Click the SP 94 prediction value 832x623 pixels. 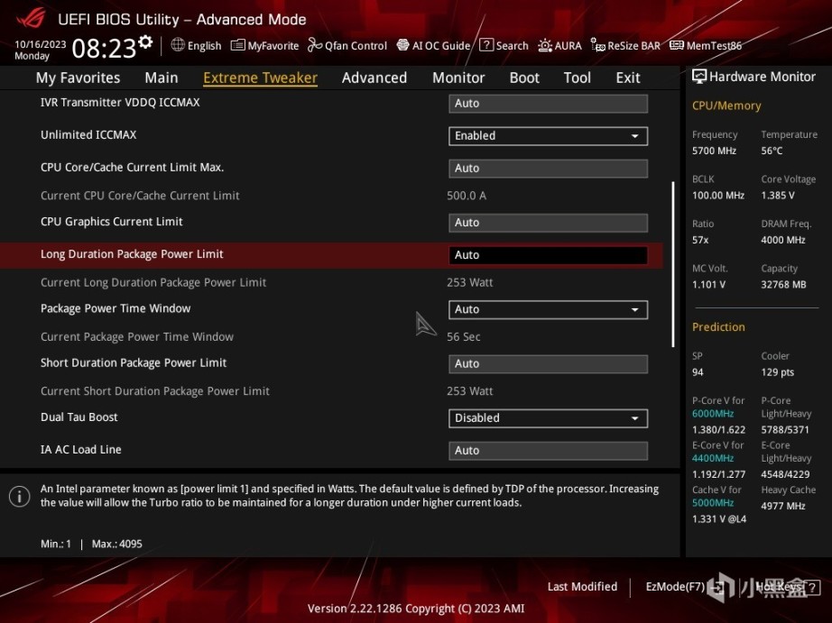click(x=698, y=372)
